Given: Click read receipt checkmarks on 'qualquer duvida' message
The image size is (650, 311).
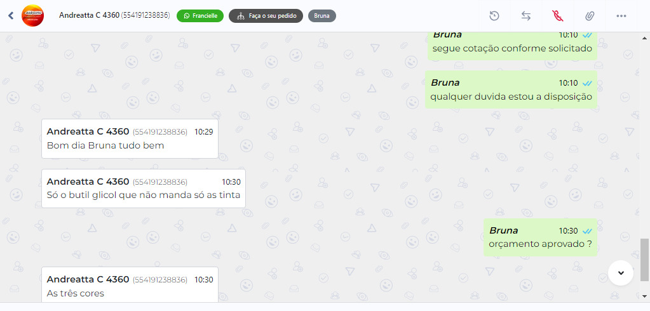Looking at the screenshot, I should pos(586,83).
